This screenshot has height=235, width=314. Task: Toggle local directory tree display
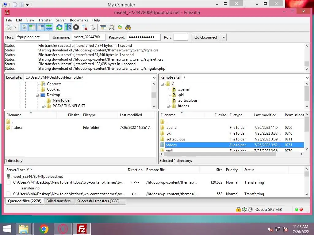tap(32, 27)
